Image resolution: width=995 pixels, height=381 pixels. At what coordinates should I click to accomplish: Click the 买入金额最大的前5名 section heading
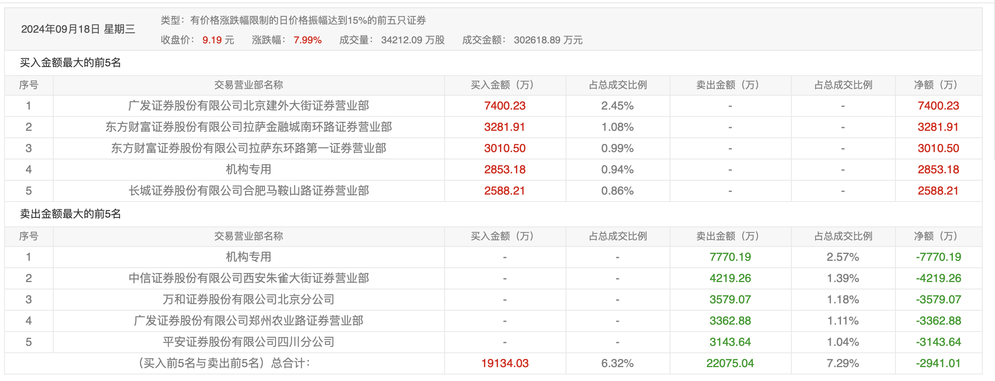[x=70, y=63]
